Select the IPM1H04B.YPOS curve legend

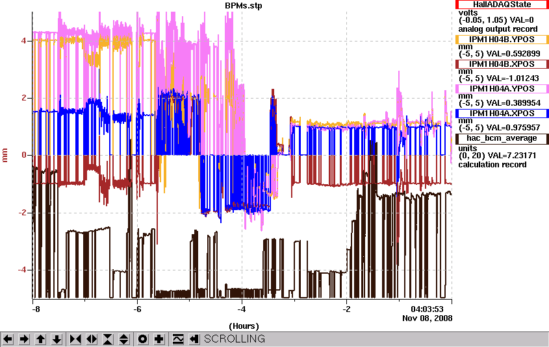click(502, 40)
